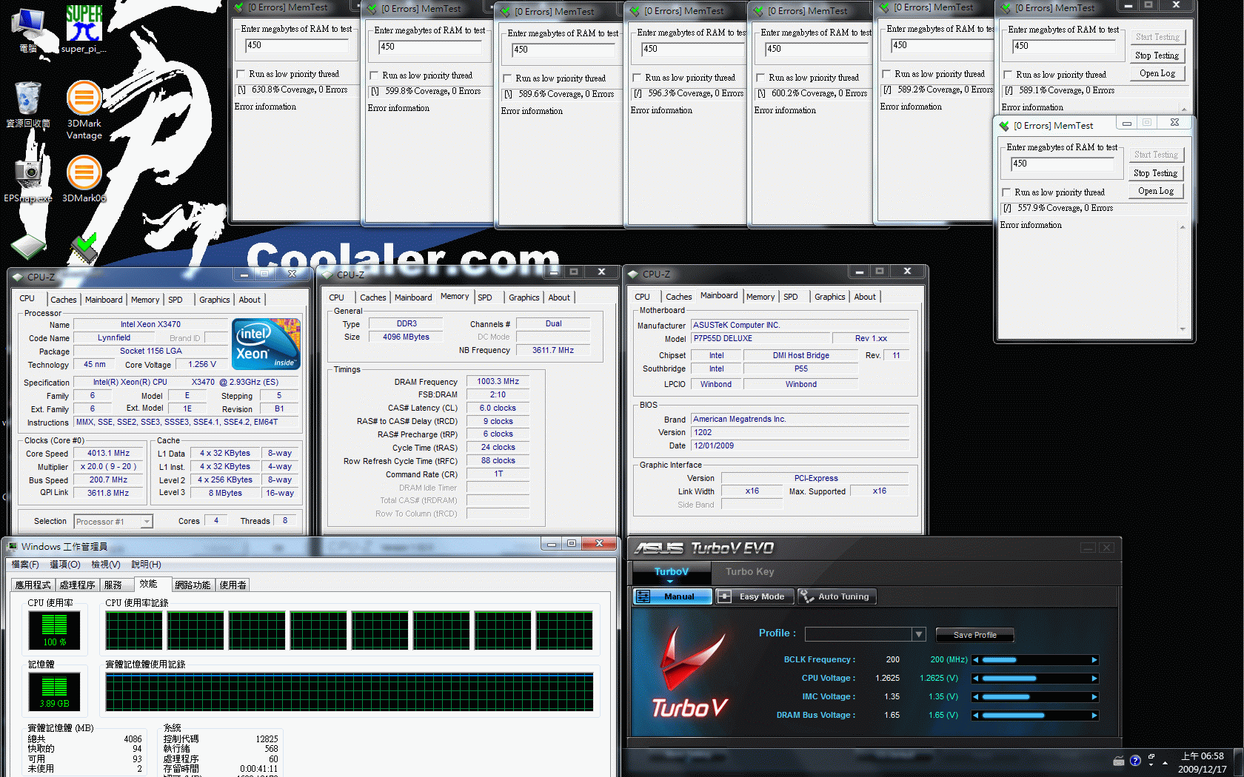Image resolution: width=1244 pixels, height=777 pixels.
Task: Switch to 使用者 tab in Task Manager
Action: click(x=233, y=585)
